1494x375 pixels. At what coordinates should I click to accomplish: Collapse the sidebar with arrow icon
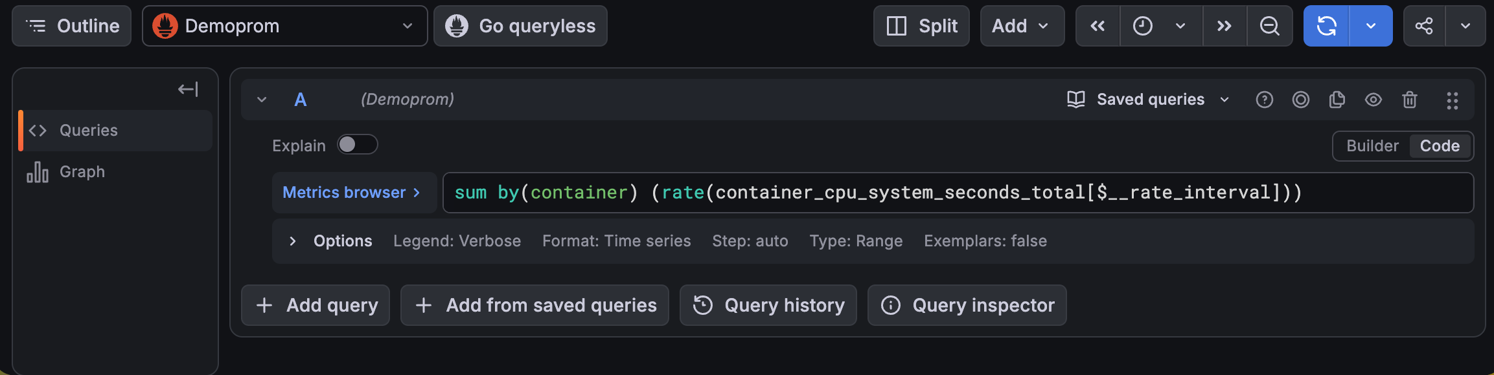tap(188, 89)
